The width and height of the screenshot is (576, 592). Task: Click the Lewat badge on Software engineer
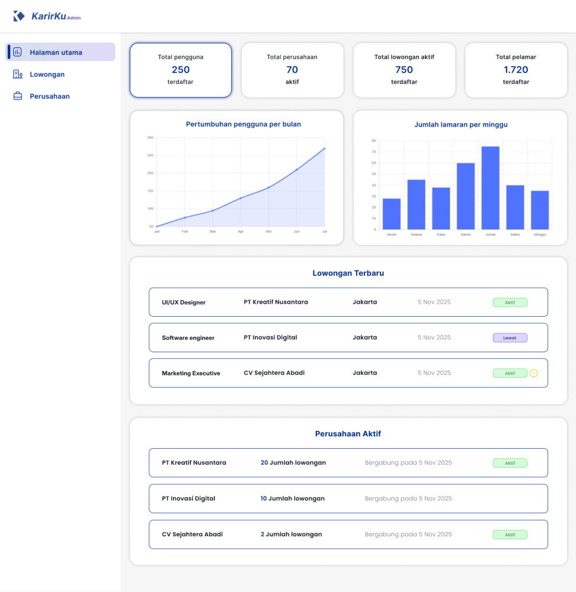coord(510,338)
